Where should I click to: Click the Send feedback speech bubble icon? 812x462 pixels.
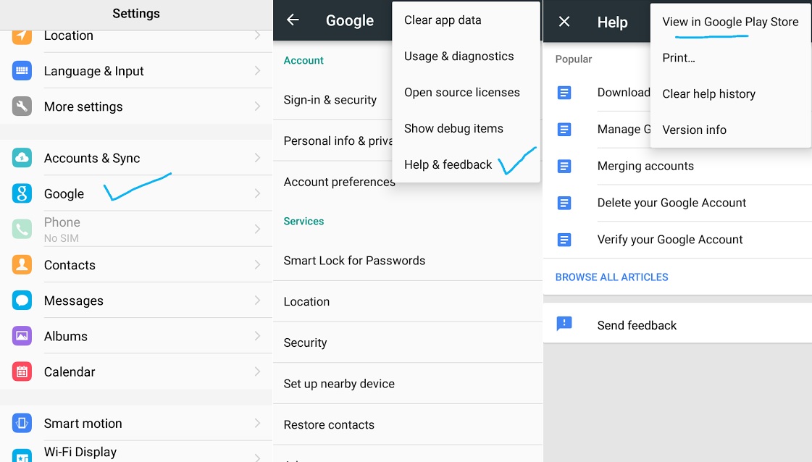point(565,324)
